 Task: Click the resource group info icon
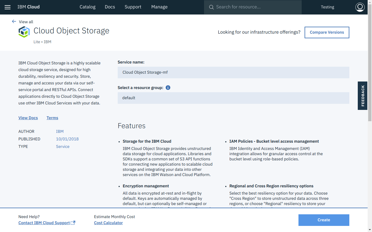[168, 88]
